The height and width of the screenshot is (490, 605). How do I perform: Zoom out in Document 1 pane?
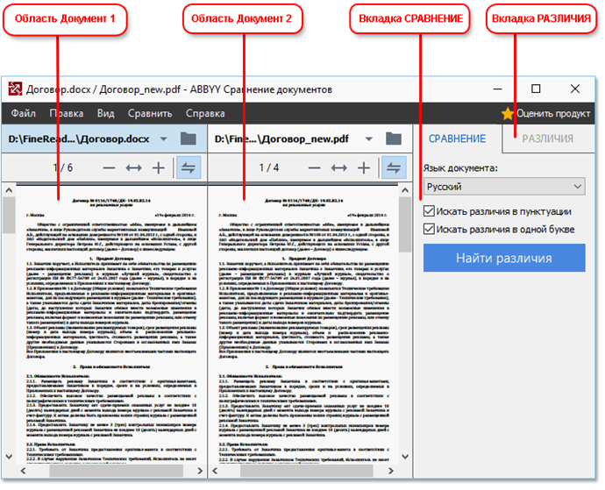pos(110,167)
